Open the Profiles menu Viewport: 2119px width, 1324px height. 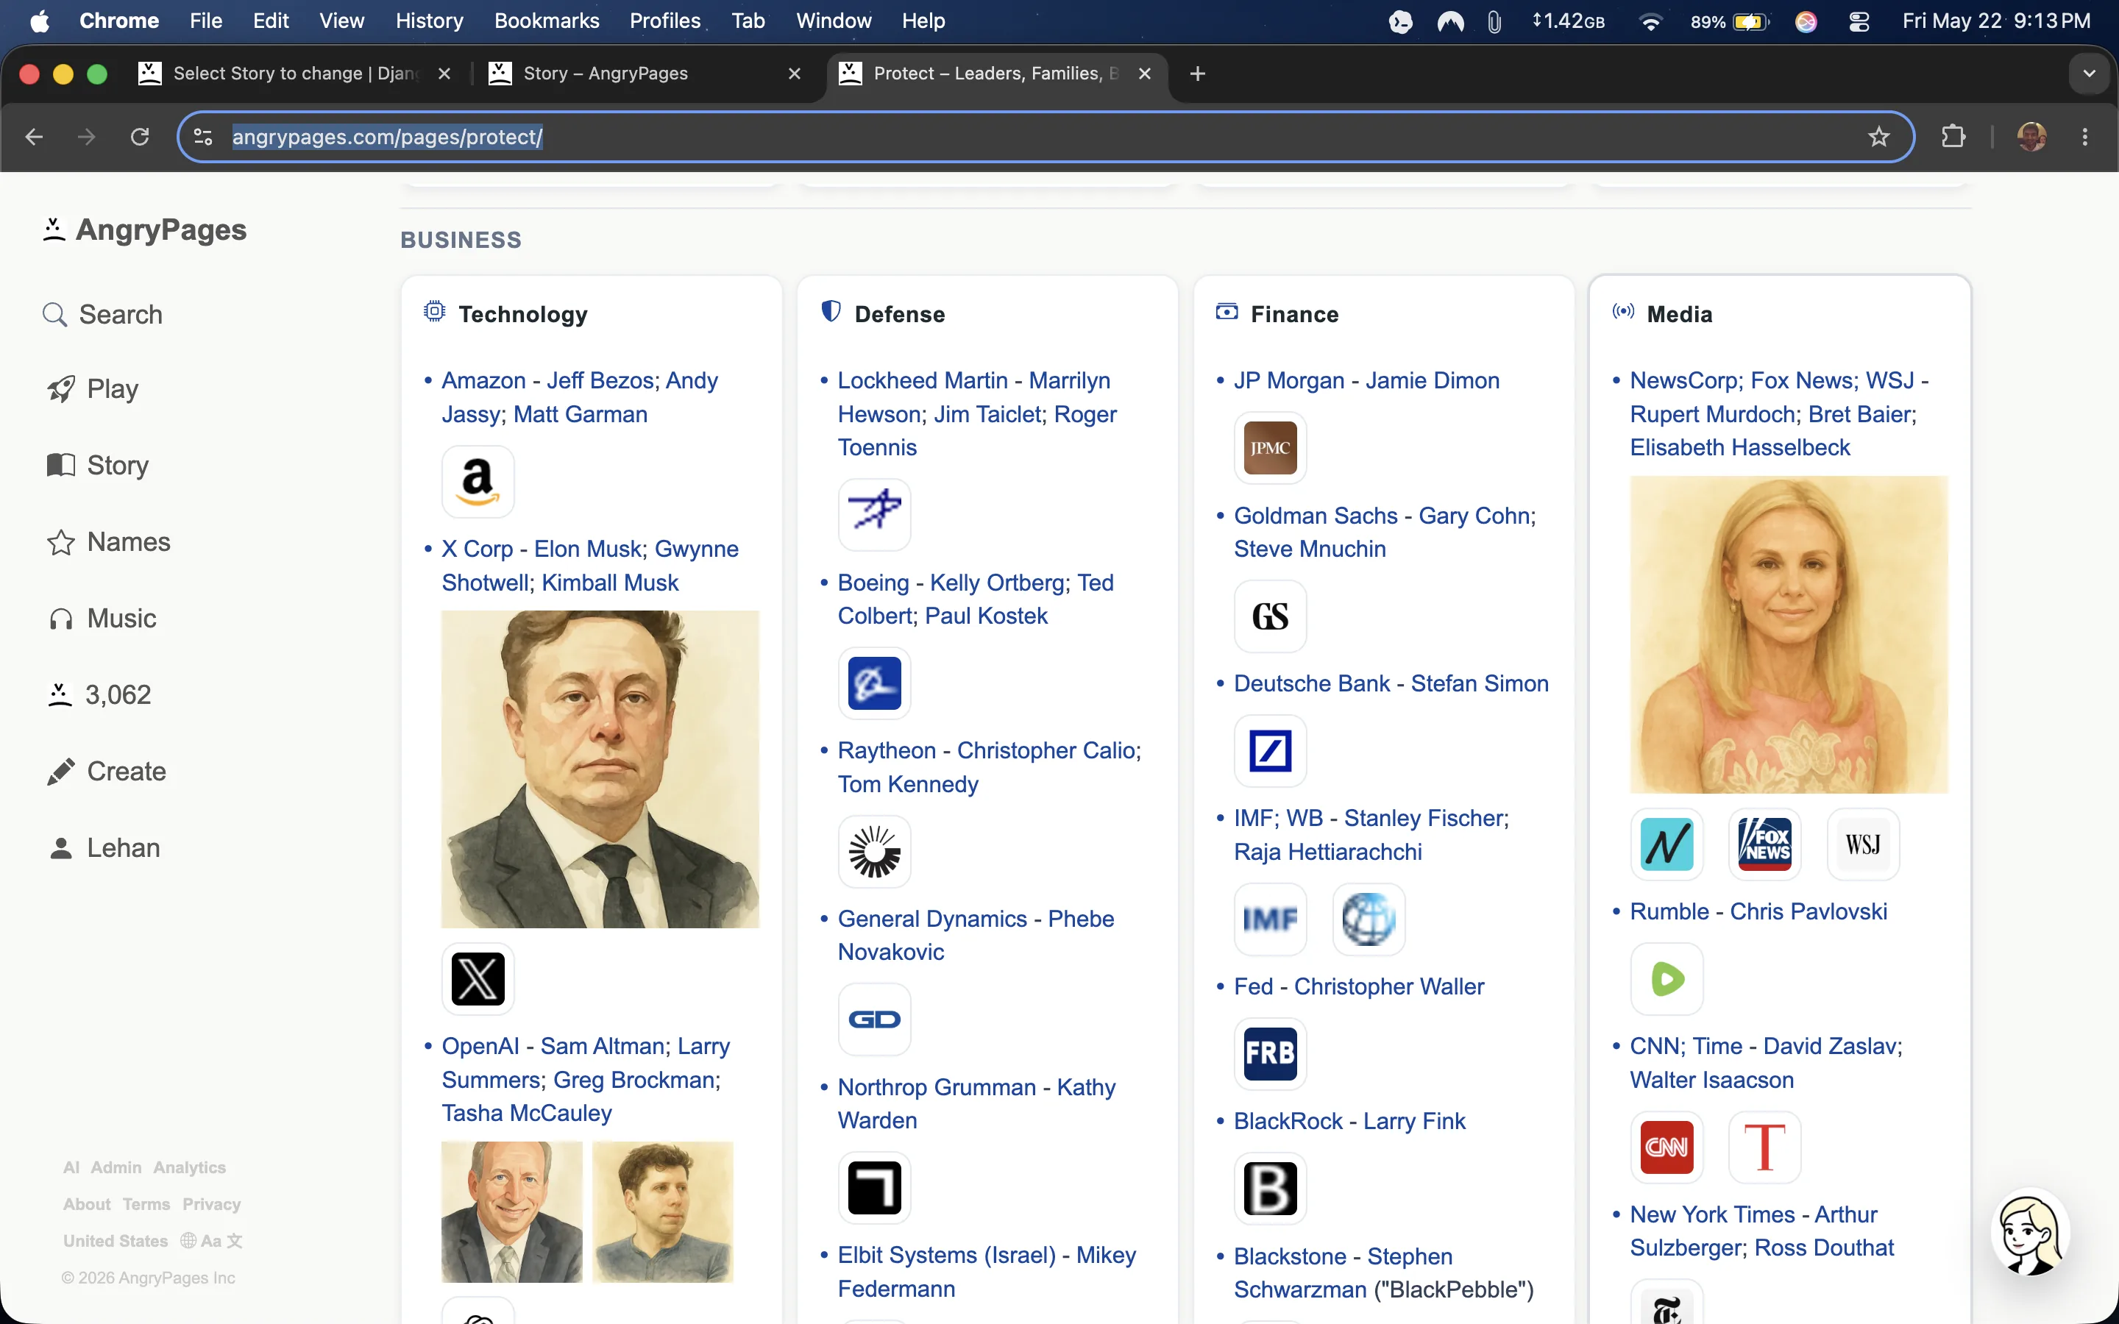(664, 21)
